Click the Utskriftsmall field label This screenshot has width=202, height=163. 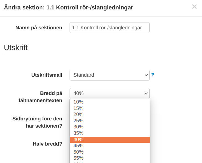[x=47, y=75]
